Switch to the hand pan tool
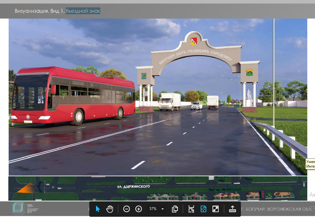 (x=110, y=209)
